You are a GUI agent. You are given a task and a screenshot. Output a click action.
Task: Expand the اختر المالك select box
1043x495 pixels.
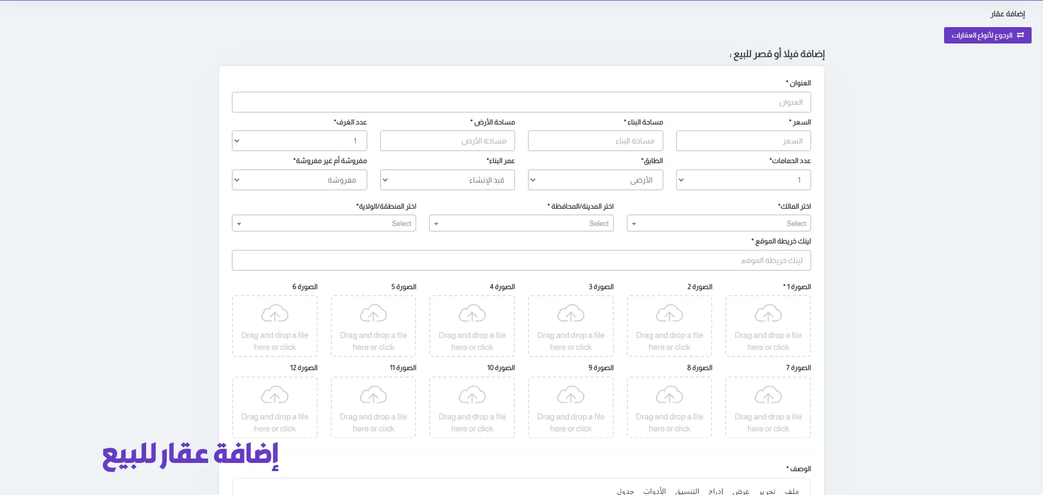point(718,223)
